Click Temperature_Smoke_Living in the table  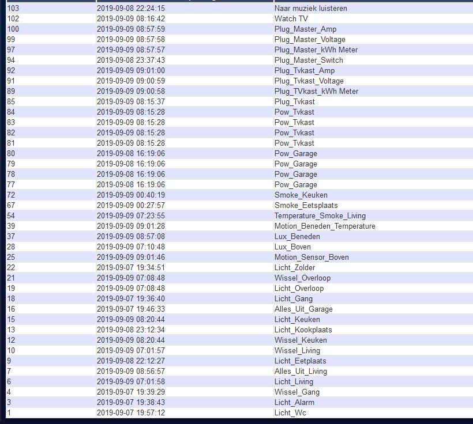(x=320, y=216)
